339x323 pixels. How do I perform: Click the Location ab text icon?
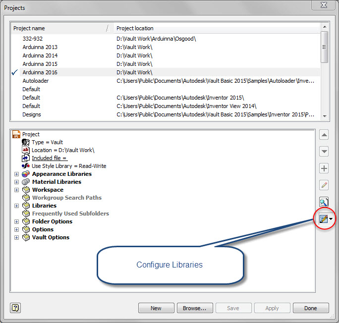pos(26,150)
